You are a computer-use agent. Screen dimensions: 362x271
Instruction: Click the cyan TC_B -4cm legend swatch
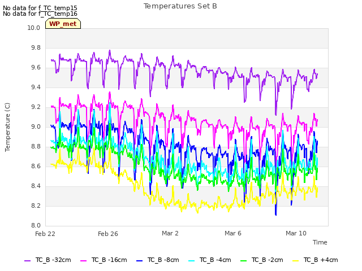[x=191, y=261]
